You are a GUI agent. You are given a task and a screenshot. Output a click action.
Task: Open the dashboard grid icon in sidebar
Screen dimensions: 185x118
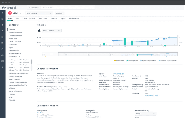[2, 19]
